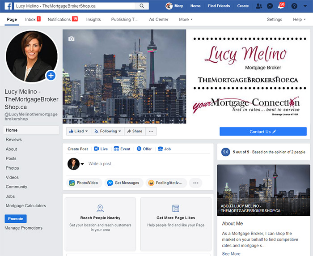This screenshot has height=256, width=313.
Task: Click Find Friends in top bar
Action: point(219,6)
